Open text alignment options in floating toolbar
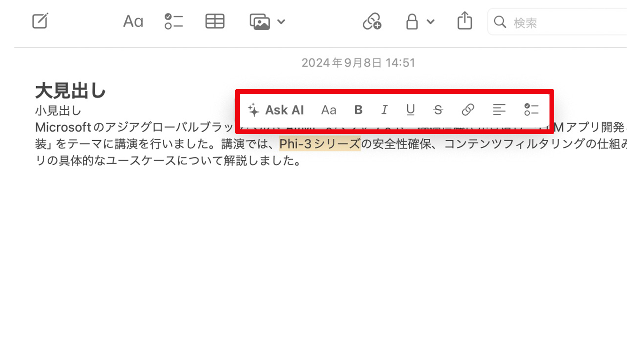Screen dimensions: 641x360 point(499,110)
